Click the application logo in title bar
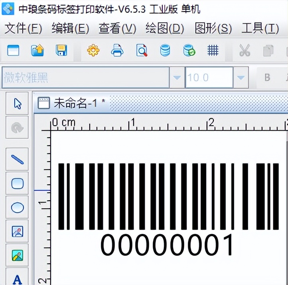This screenshot has height=285, width=288. [x=8, y=9]
